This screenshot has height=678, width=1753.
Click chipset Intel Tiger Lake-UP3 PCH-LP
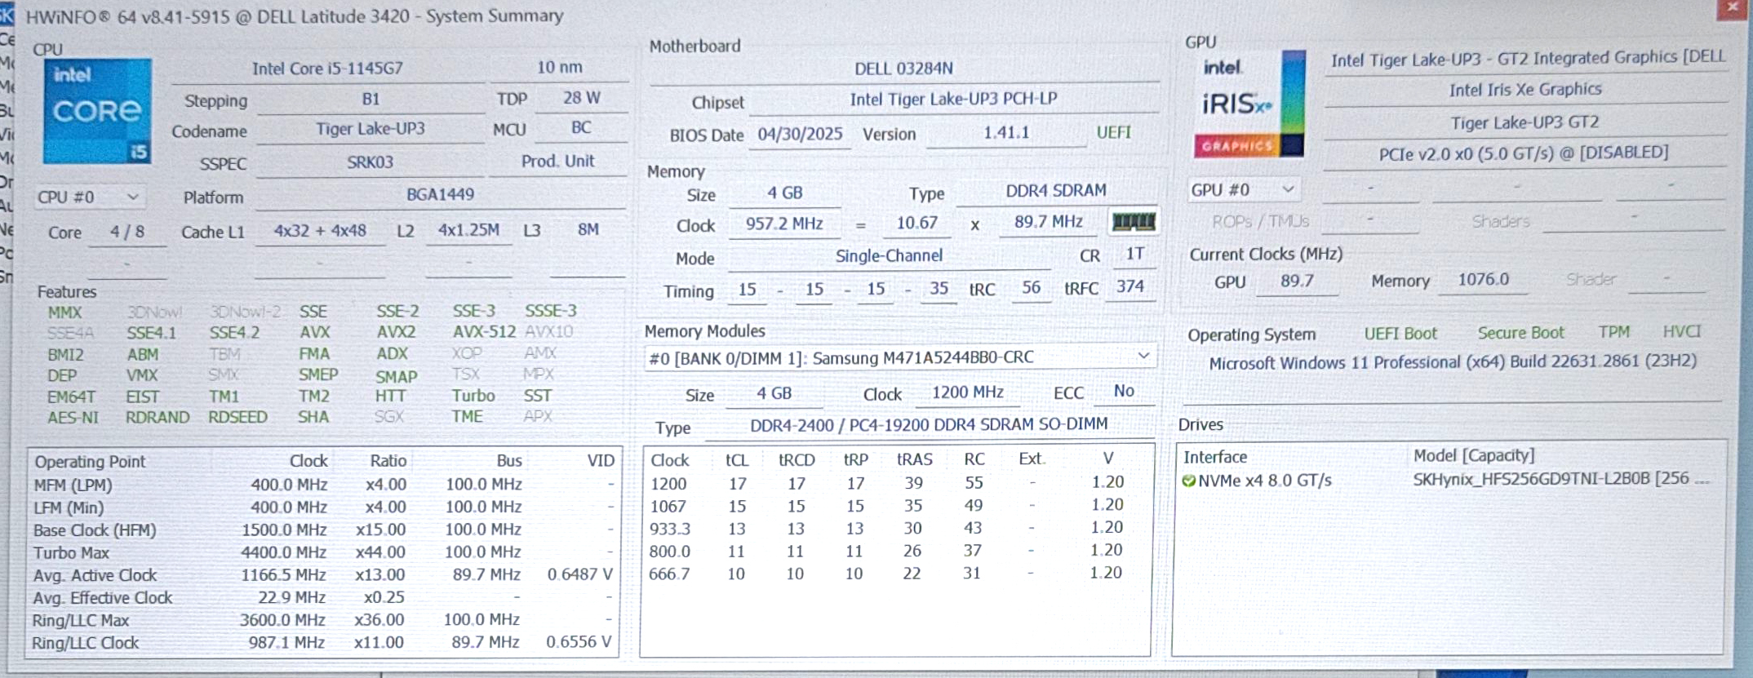[x=953, y=100]
